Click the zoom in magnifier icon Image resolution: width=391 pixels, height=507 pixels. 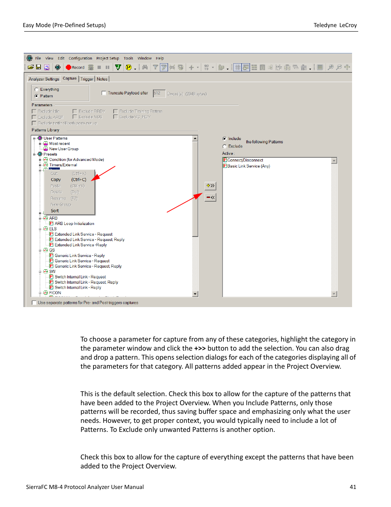(x=331, y=67)
